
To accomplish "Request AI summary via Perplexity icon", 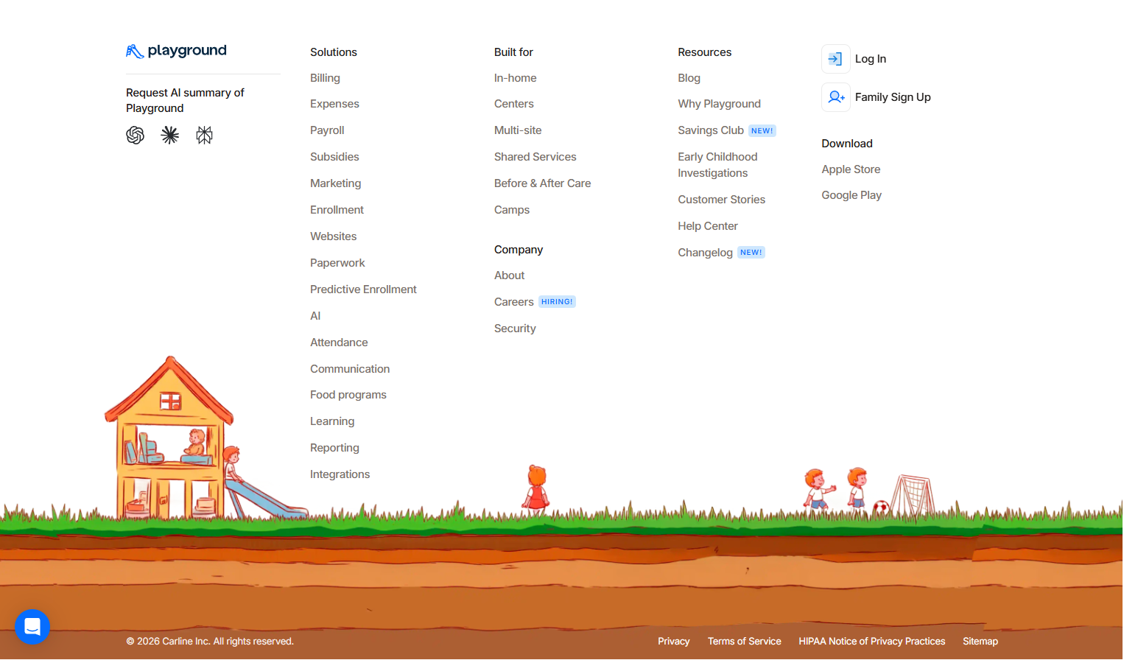I will 205,135.
